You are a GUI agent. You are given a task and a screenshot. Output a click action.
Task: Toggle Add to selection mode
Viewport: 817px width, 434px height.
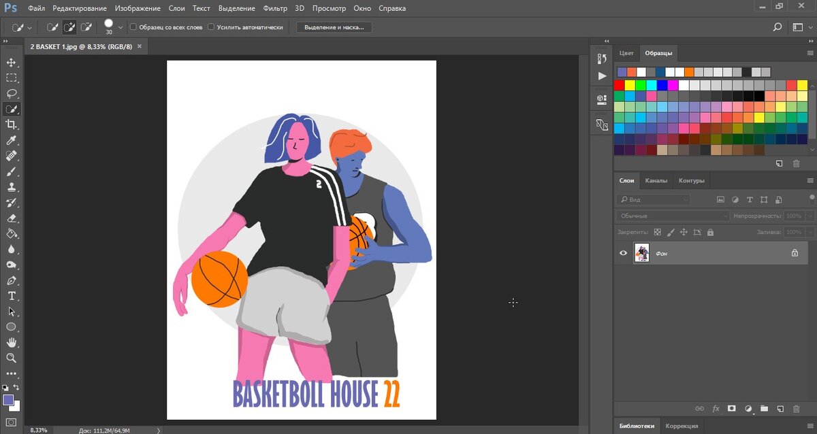point(69,27)
